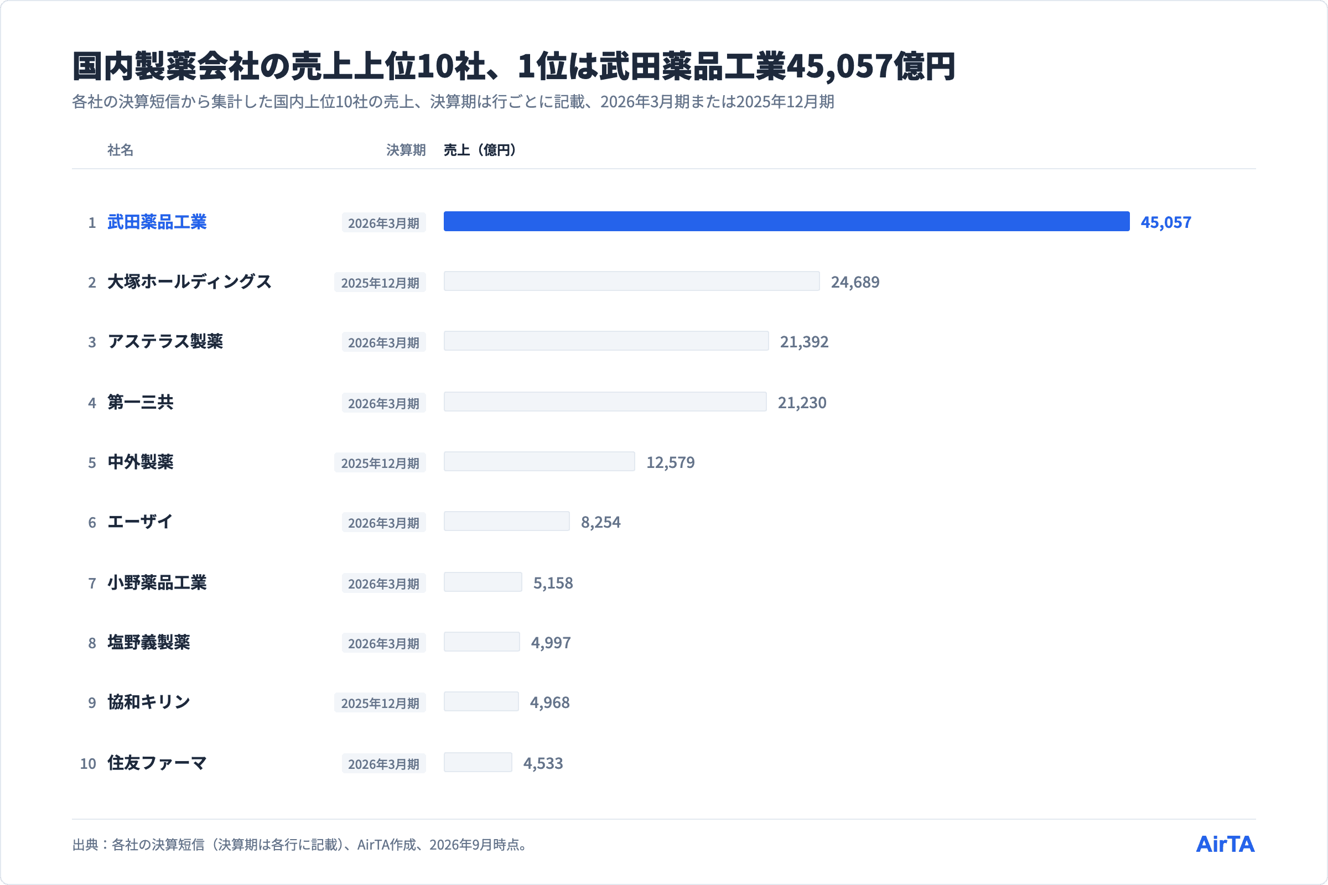The height and width of the screenshot is (885, 1328).
Task: Click the value 4,997
Action: click(551, 643)
